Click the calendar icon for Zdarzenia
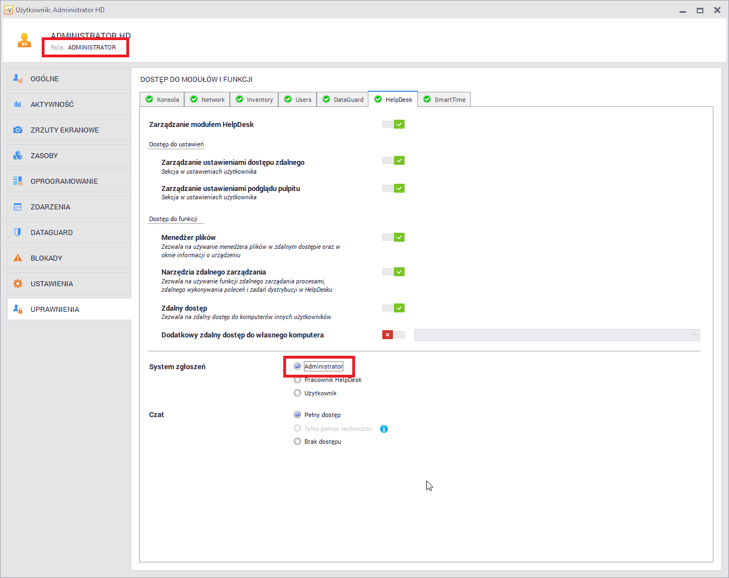729x578 pixels. (x=18, y=207)
